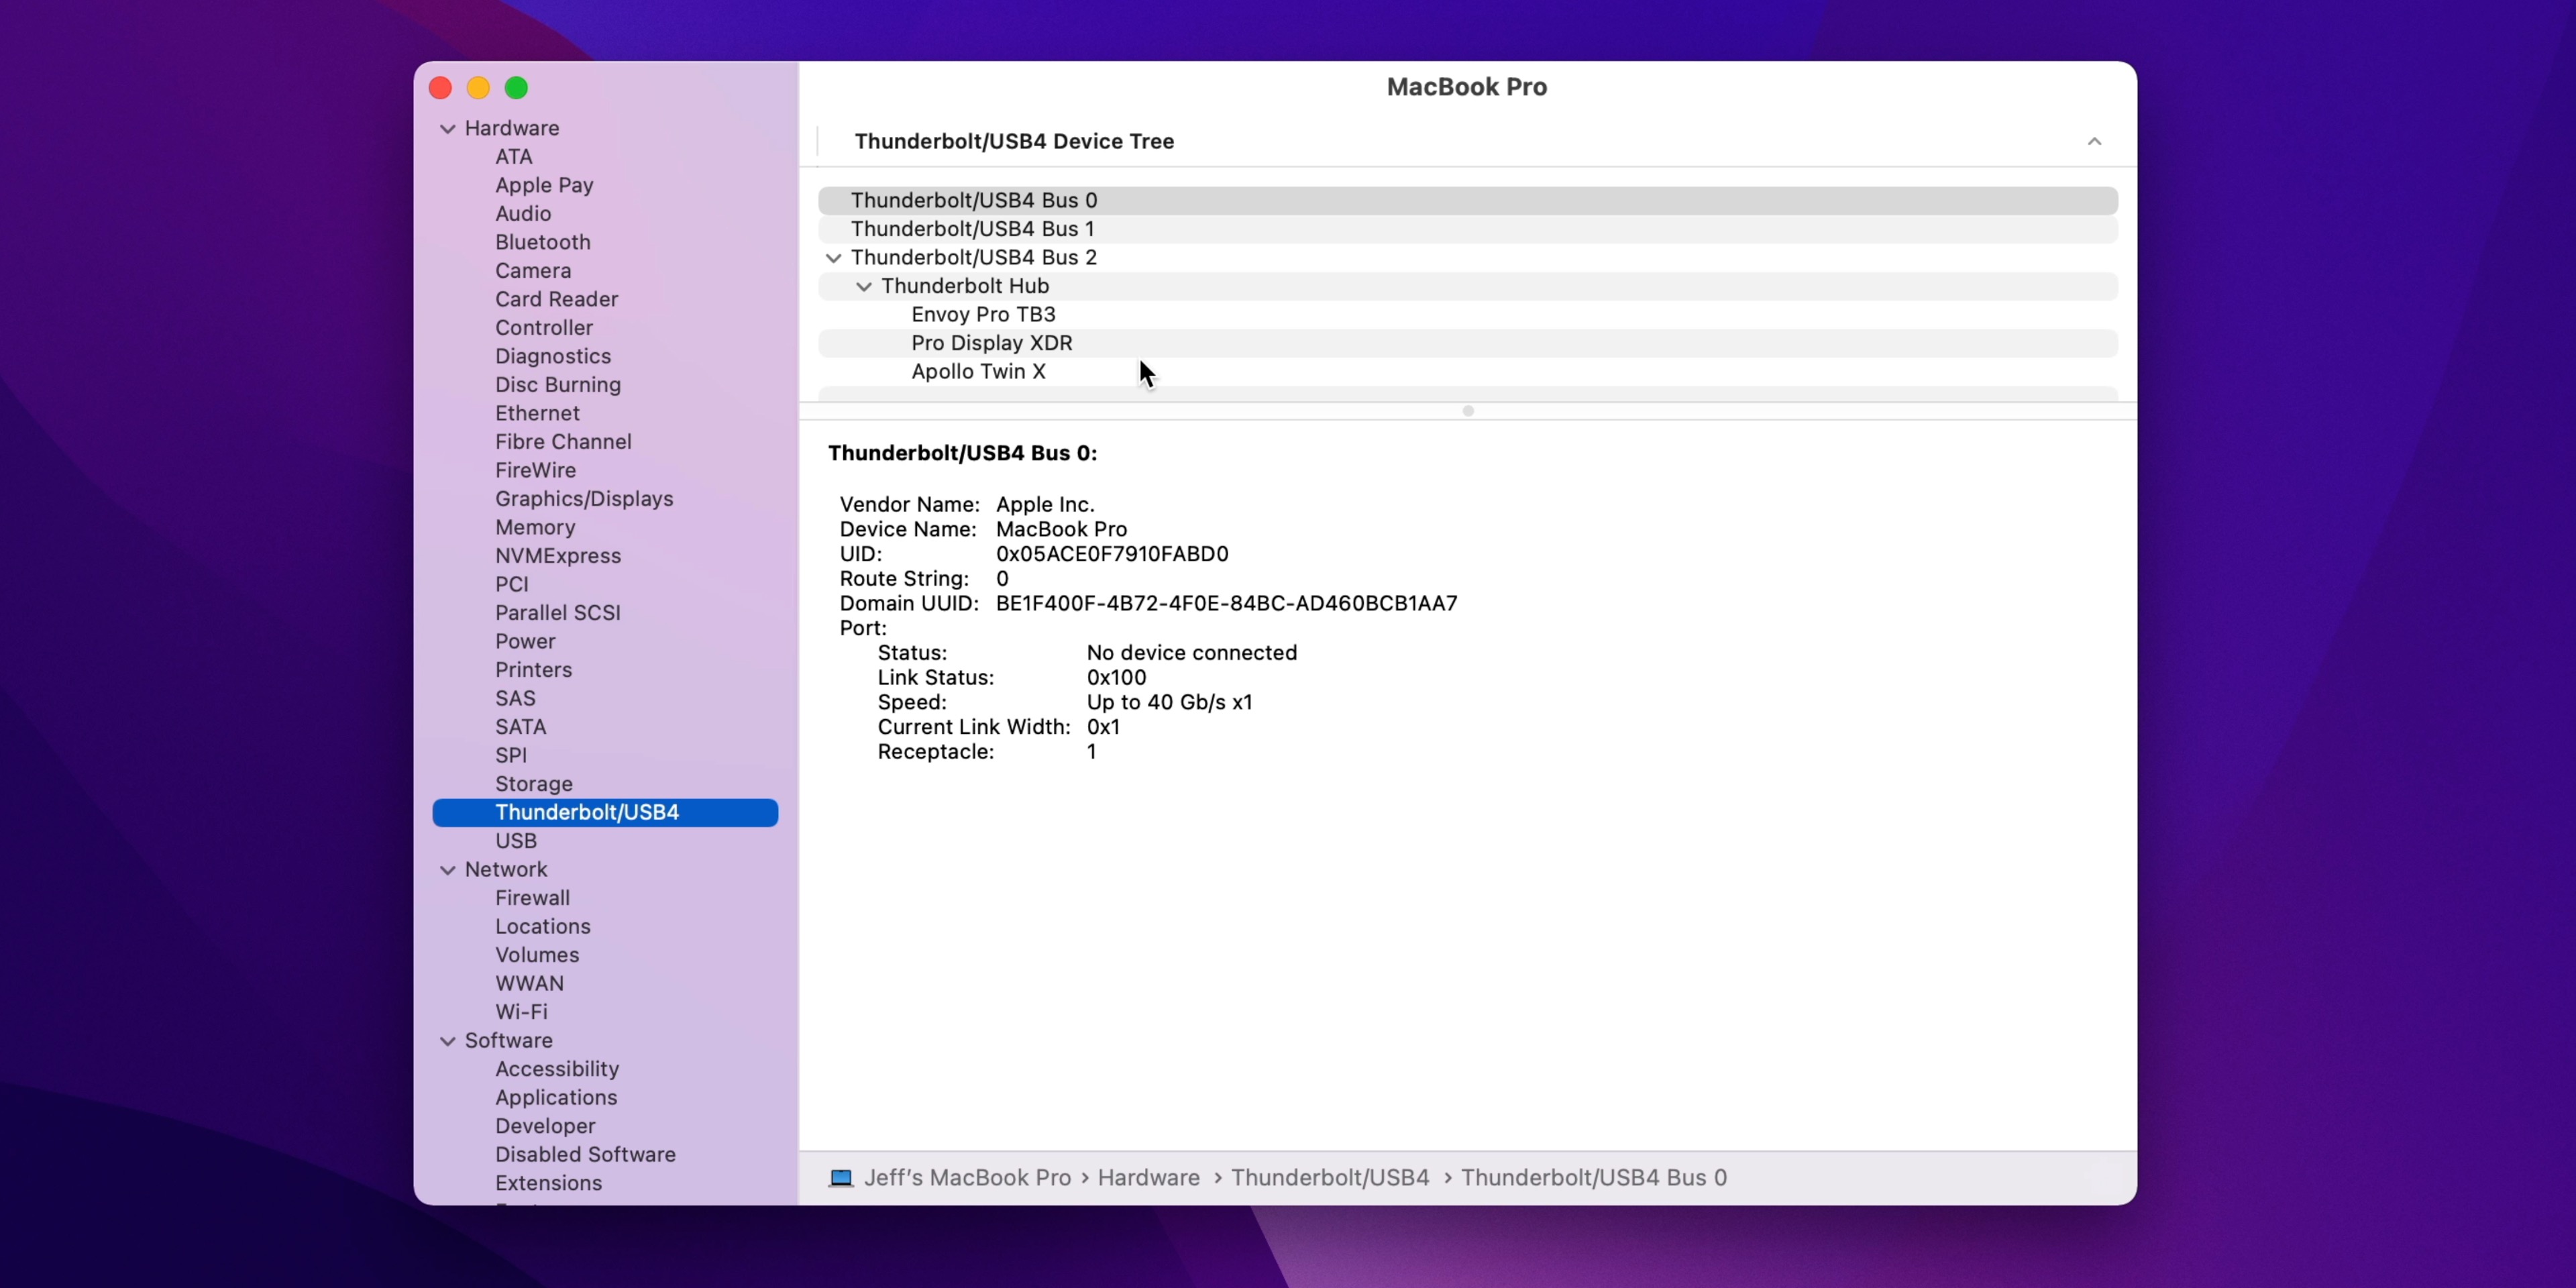Image resolution: width=2576 pixels, height=1288 pixels.
Task: Click the split pane divider handle dot
Action: click(x=1468, y=411)
